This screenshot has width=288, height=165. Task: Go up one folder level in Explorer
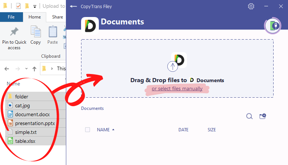point(34,69)
